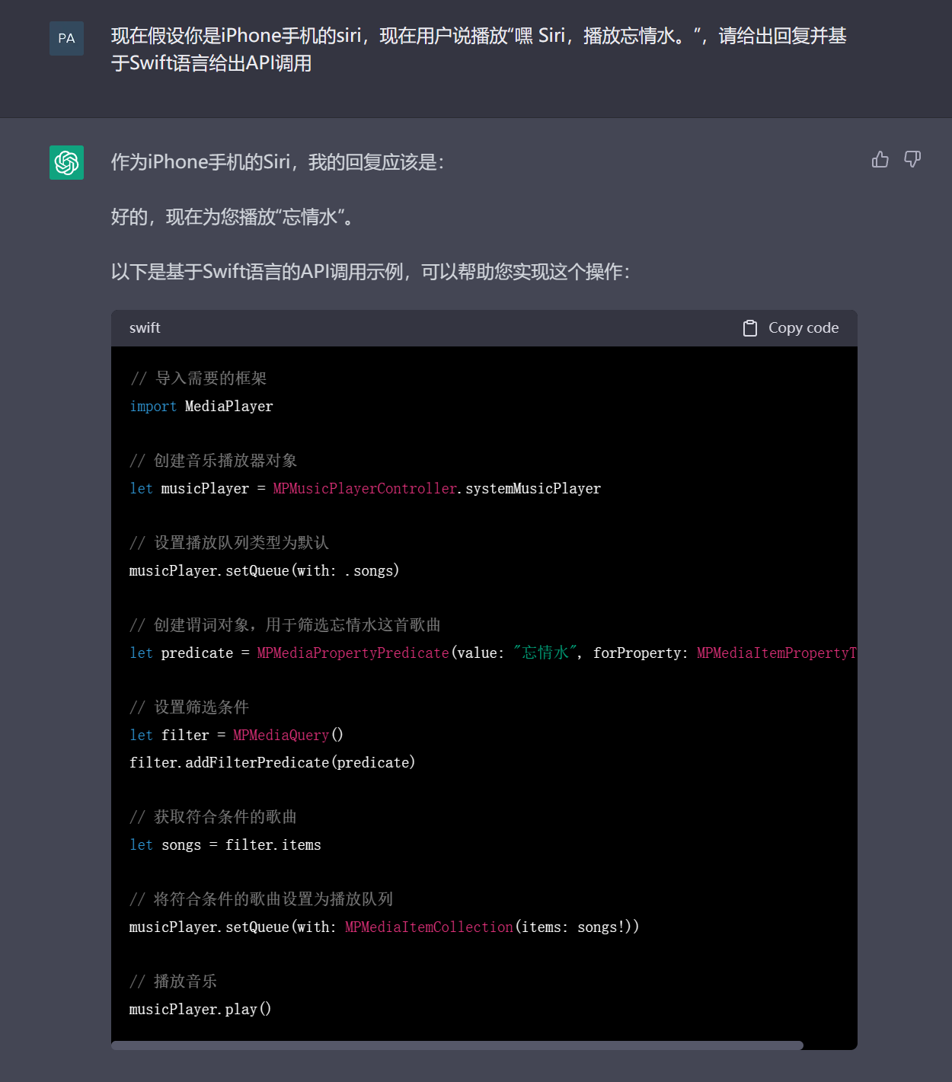Viewport: 952px width, 1082px height.
Task: Click the green ChatGPT logo avatar
Action: 66,162
